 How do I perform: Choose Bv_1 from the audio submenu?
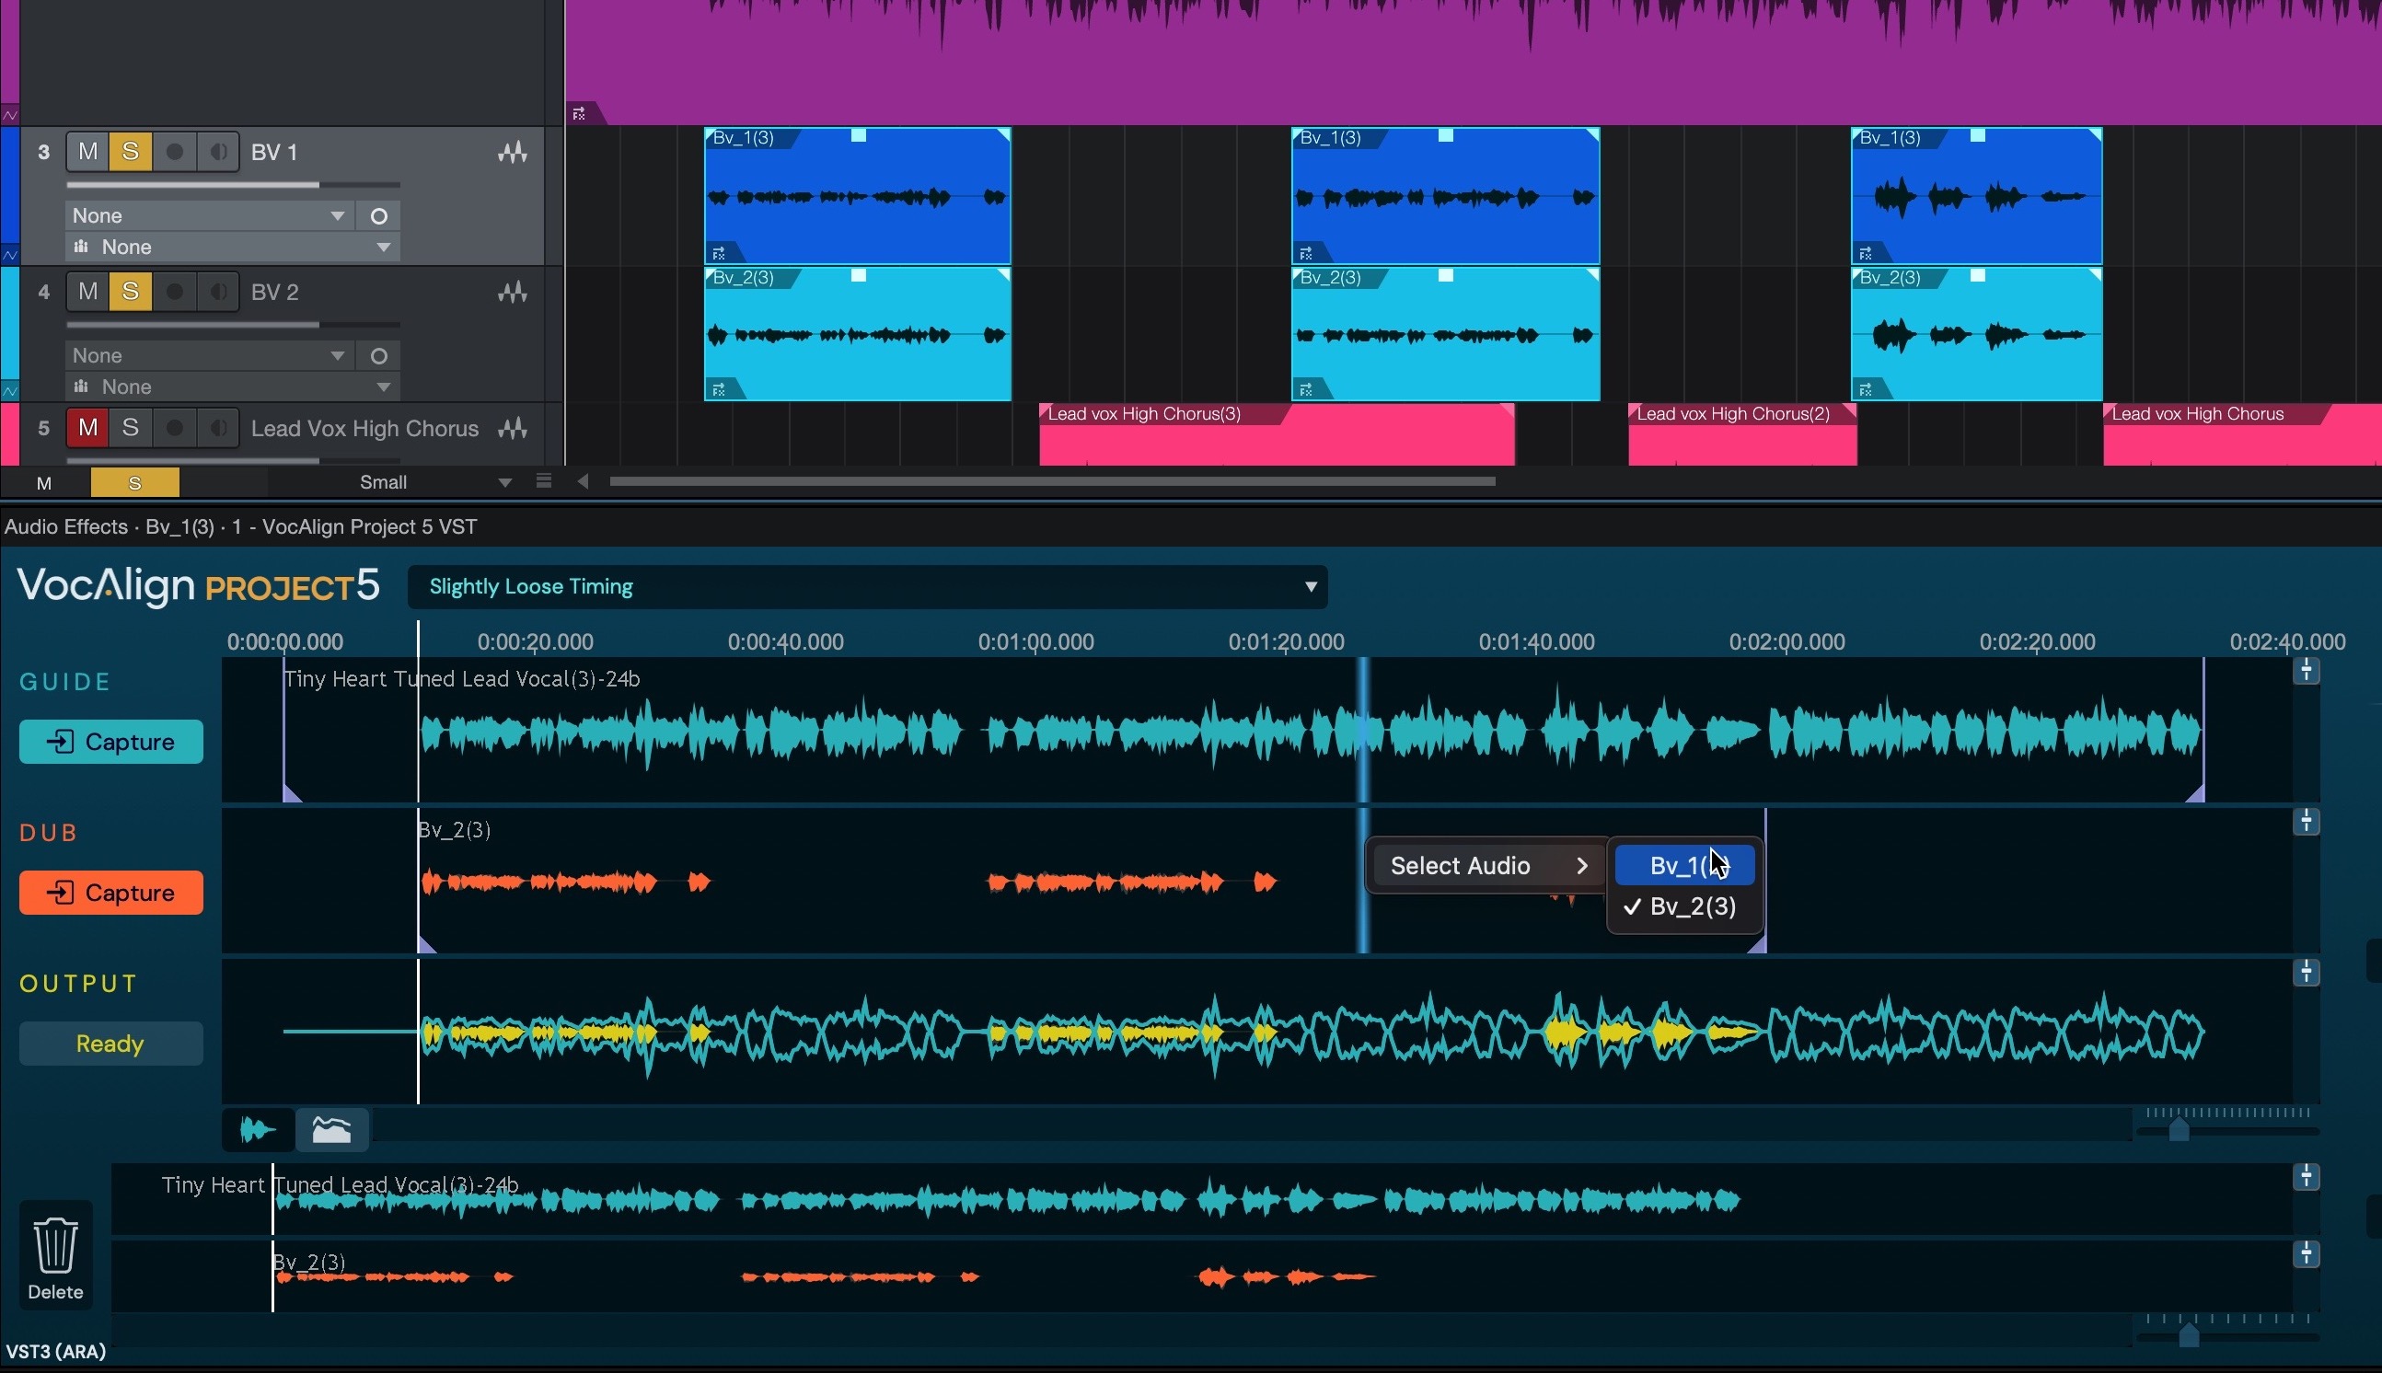tap(1683, 865)
